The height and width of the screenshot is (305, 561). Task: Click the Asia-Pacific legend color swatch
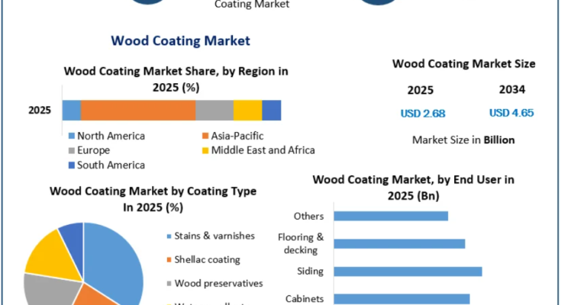(205, 136)
